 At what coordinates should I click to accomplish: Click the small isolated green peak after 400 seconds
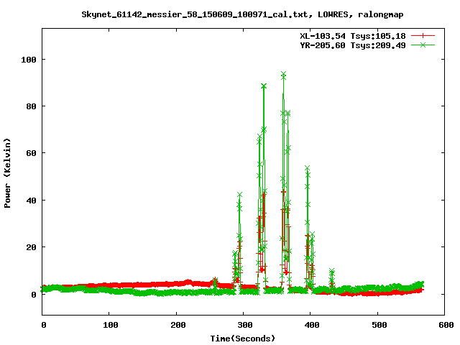(x=331, y=272)
